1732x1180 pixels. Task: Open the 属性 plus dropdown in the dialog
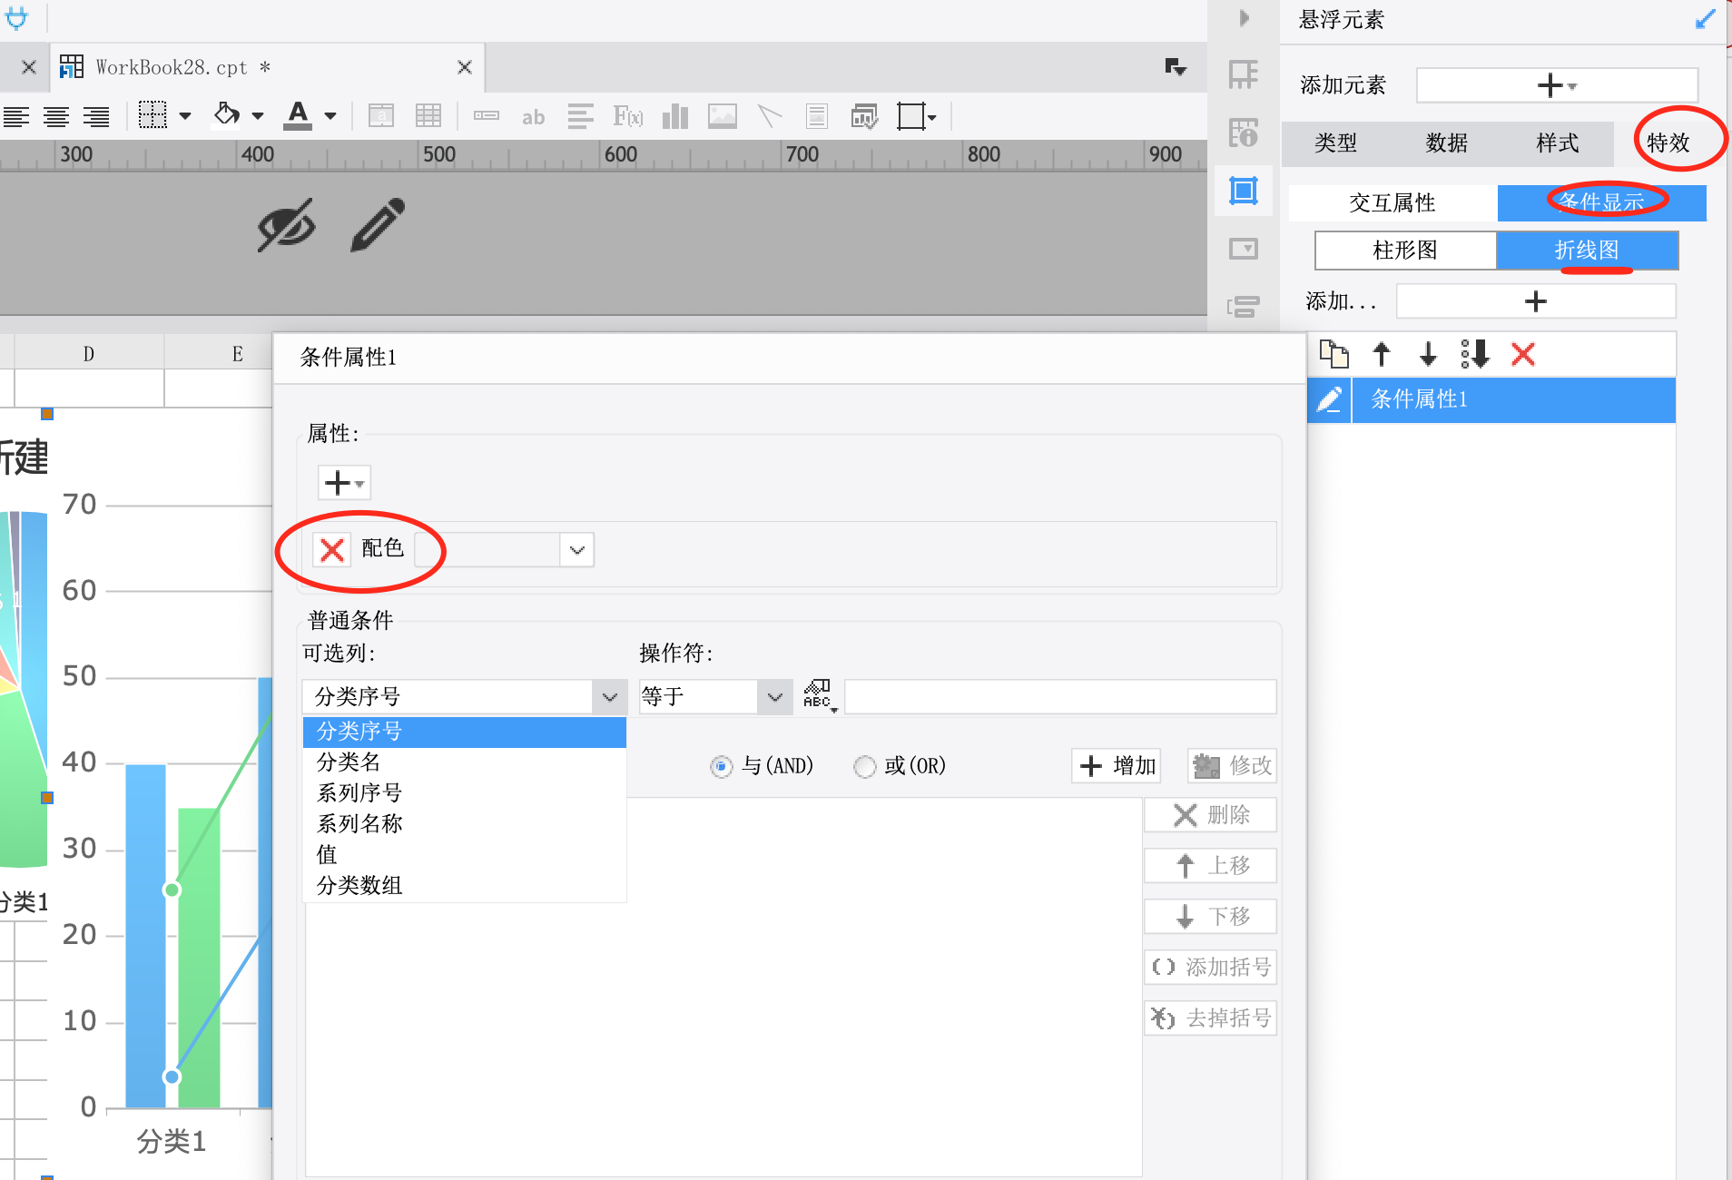click(x=344, y=483)
